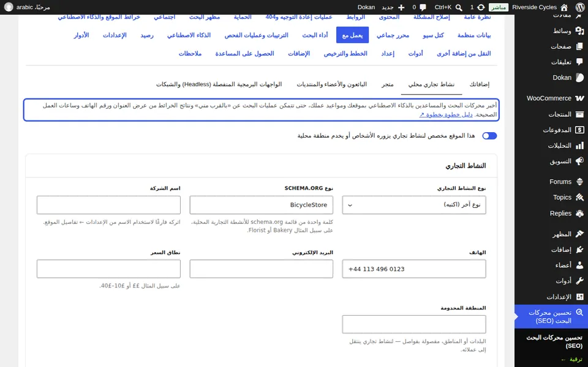588x367 pixels.
Task: Open the search magnifier icon Ctrl+K
Action: pyautogui.click(x=459, y=7)
